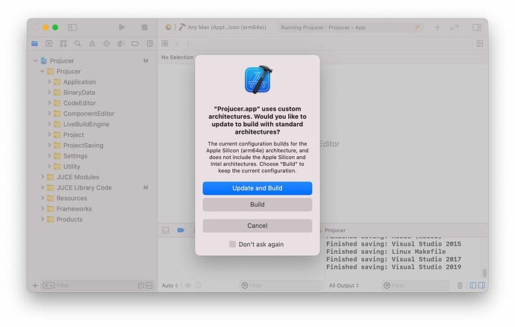
Task: Expand the Frameworks group
Action: [42, 208]
